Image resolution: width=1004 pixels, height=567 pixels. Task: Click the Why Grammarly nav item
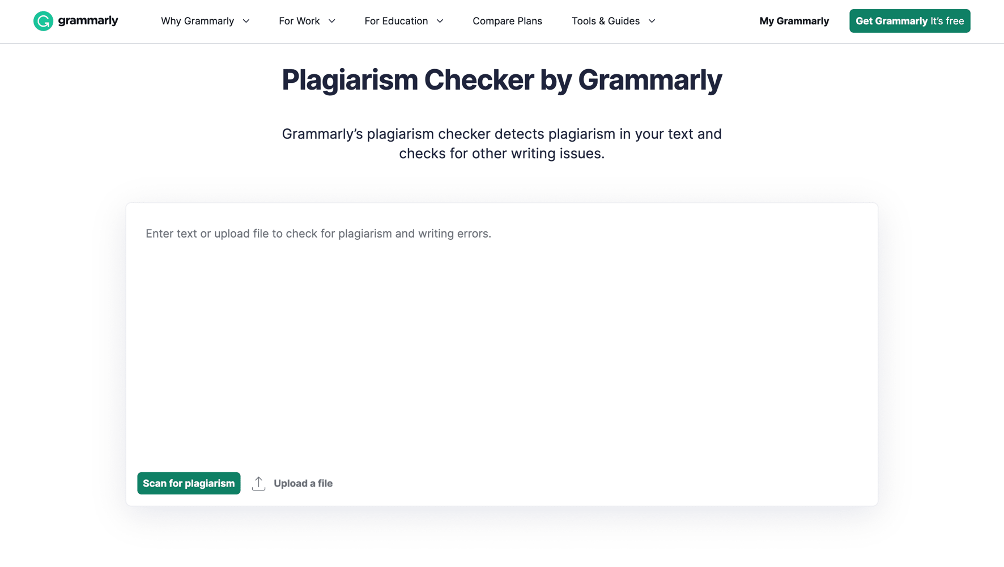point(197,21)
